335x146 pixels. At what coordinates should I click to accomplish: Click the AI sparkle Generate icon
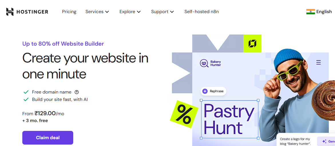[x=324, y=141]
